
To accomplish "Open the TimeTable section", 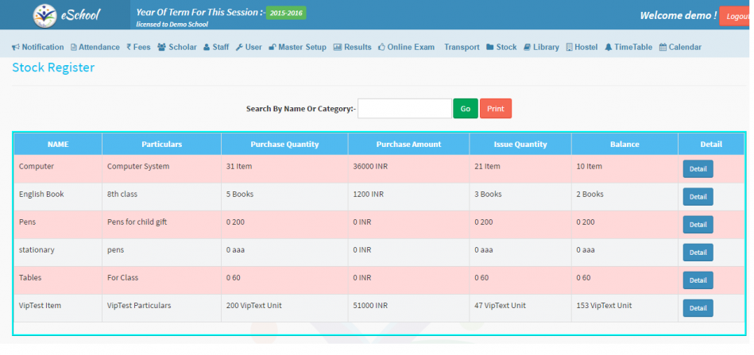I will [x=628, y=48].
